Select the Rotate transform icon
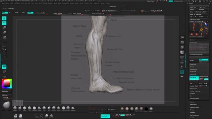 pyautogui.click(x=4, y=37)
